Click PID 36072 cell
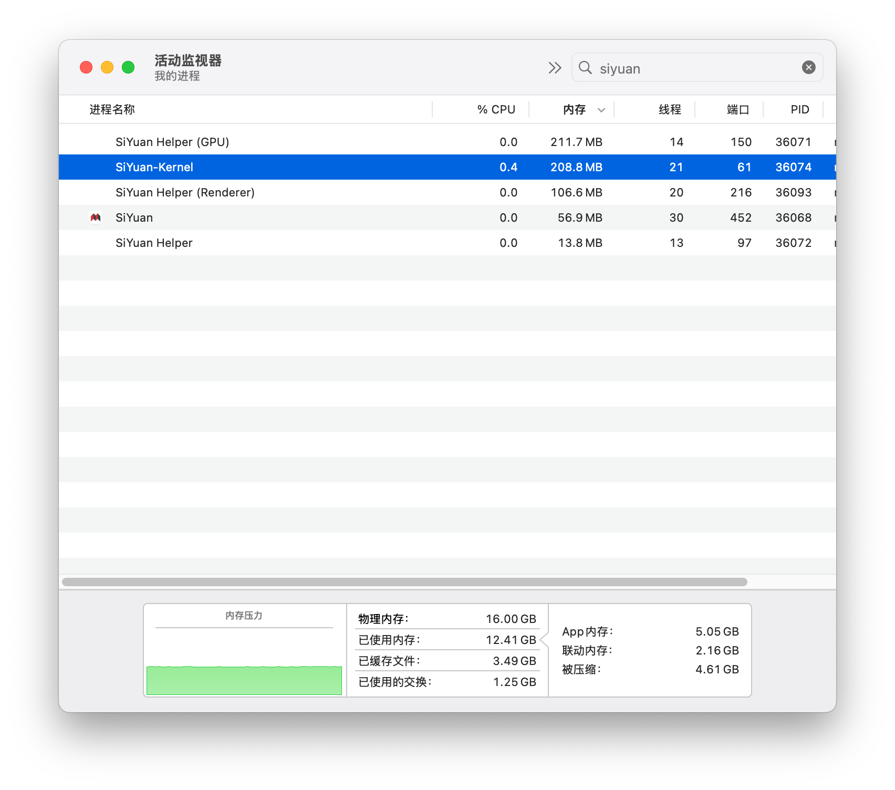The height and width of the screenshot is (790, 895). point(793,243)
